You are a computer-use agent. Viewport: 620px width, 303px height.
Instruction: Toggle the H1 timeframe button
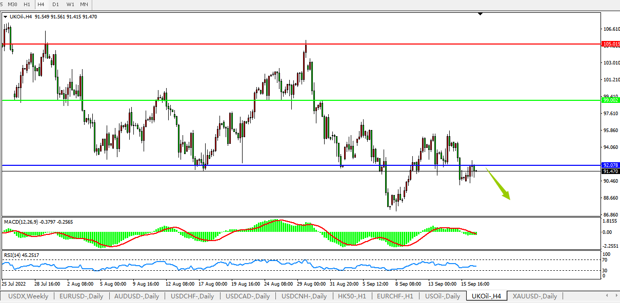(x=27, y=4)
